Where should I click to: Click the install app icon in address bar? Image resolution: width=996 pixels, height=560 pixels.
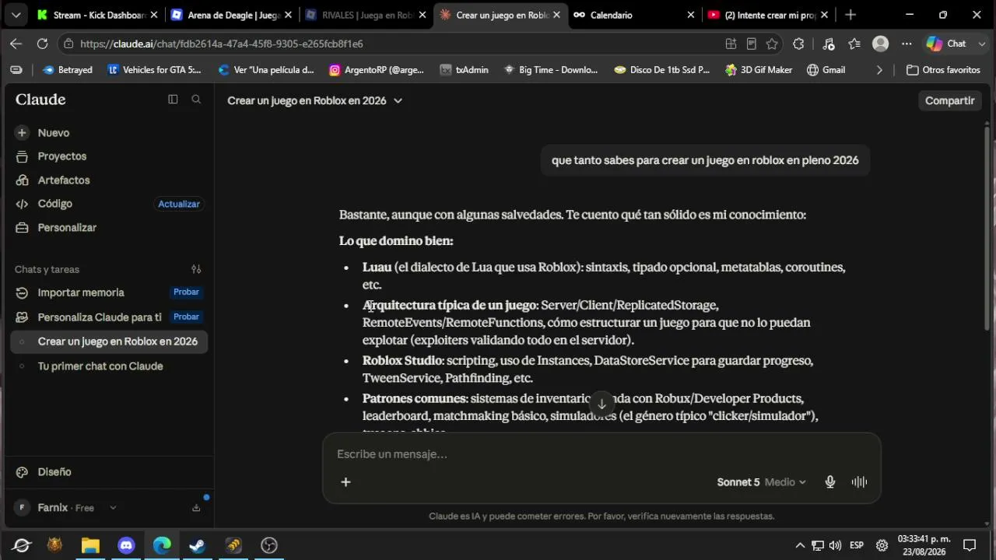731,44
